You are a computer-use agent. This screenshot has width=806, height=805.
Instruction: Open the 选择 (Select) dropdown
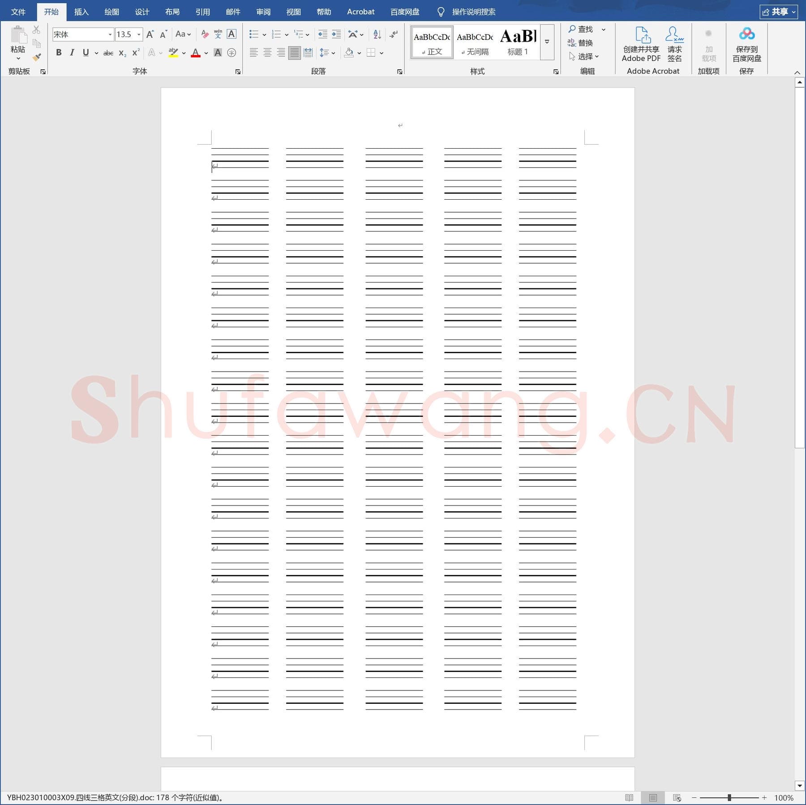(x=584, y=56)
